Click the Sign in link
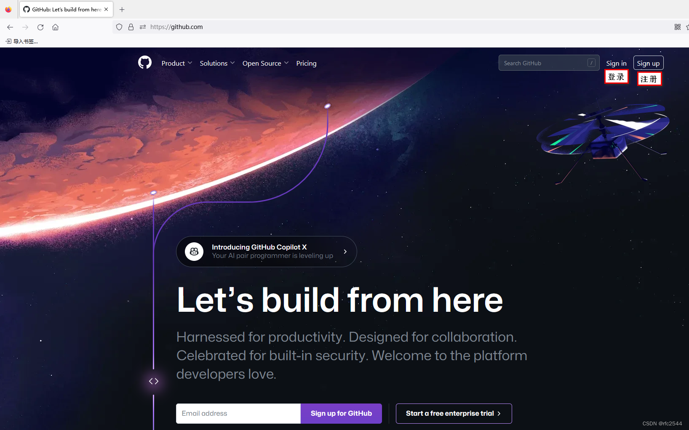 616,63
